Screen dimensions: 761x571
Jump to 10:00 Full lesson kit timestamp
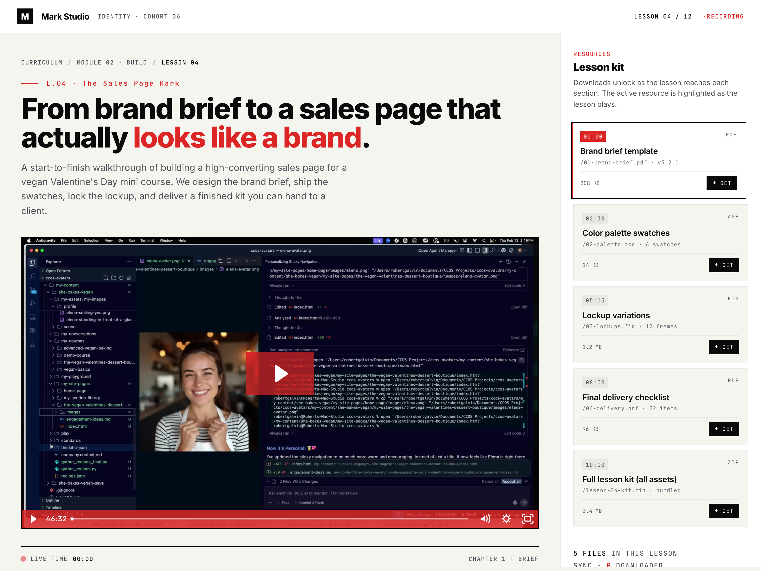tap(595, 465)
